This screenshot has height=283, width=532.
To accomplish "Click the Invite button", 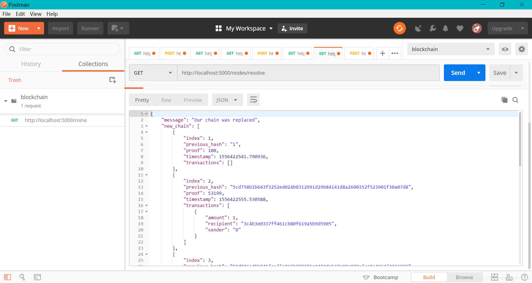I will point(292,28).
